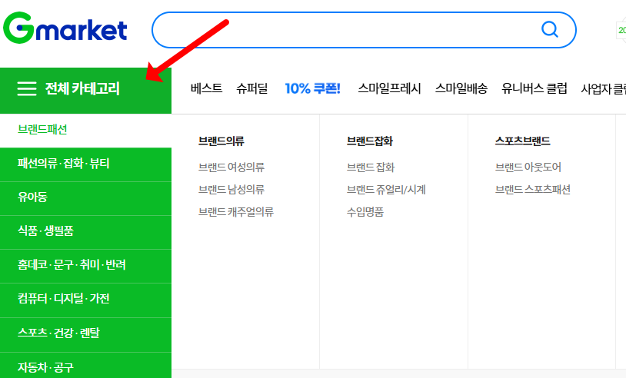
Task: Click the magnifying glass search icon
Action: point(550,29)
